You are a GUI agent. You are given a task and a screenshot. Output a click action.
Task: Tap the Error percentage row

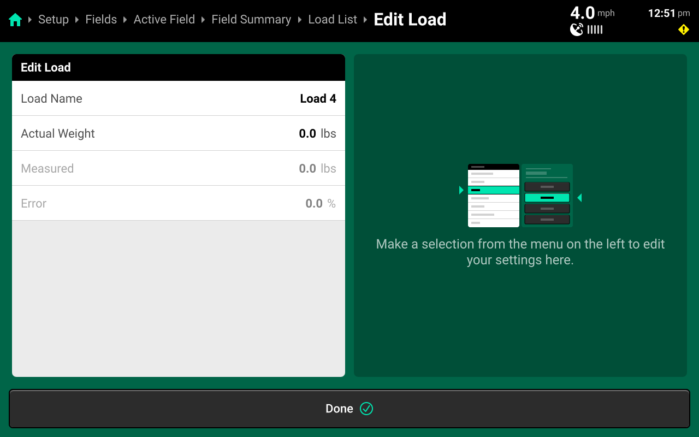[x=179, y=203]
